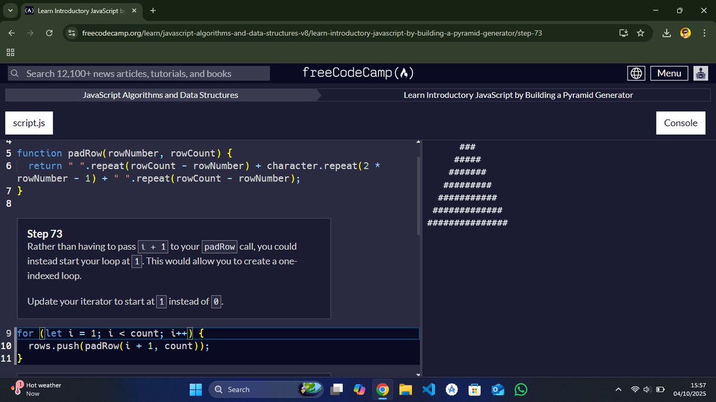Click the 'padRow' inline code in instructions
The width and height of the screenshot is (716, 402).
220,247
